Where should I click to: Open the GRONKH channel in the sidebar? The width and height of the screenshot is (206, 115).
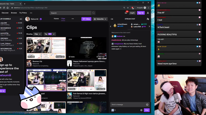tap(11, 39)
